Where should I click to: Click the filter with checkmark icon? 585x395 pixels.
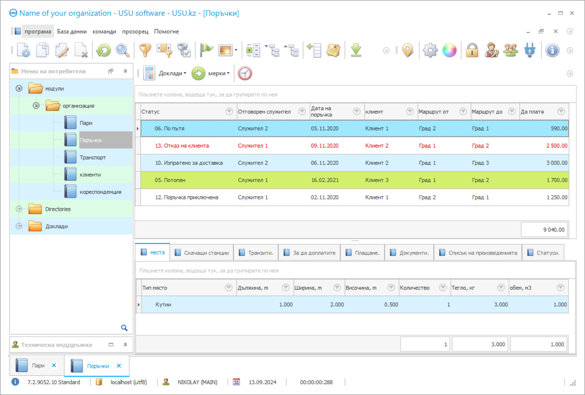pos(184,50)
